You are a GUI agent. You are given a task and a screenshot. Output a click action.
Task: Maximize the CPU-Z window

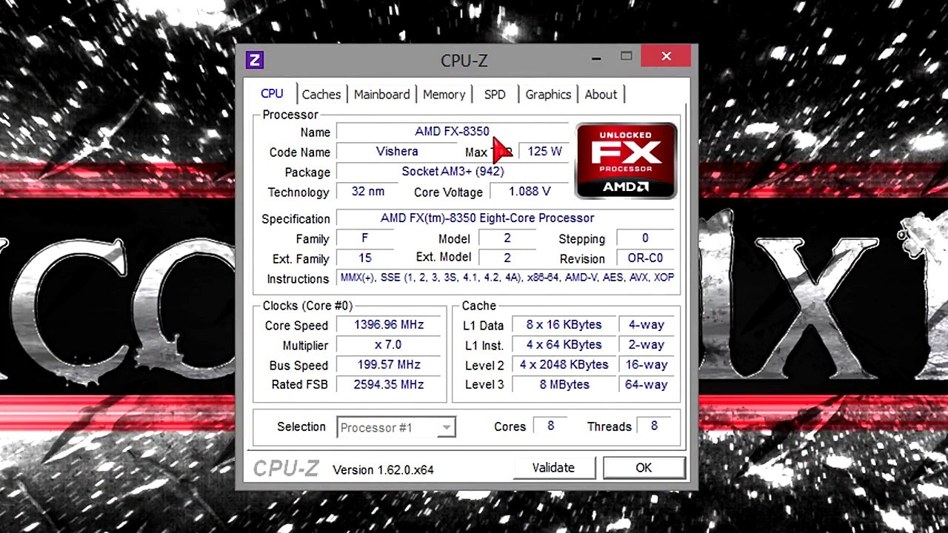[x=627, y=56]
